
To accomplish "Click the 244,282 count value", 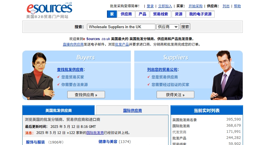I will [233, 137].
